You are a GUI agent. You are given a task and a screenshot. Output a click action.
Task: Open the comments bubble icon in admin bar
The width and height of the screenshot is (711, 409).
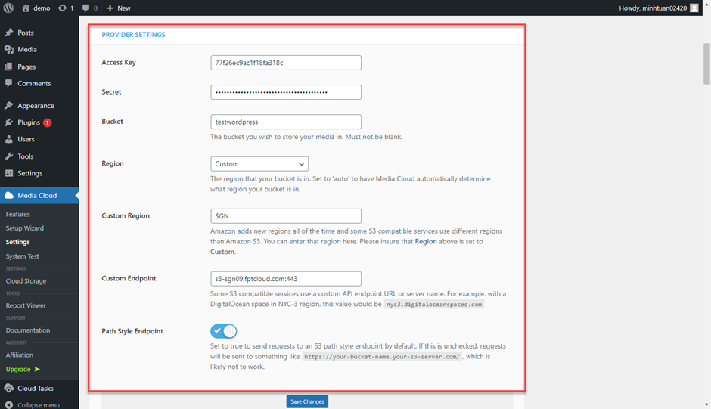click(86, 8)
